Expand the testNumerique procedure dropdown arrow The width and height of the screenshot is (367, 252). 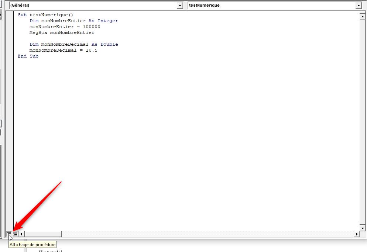point(358,6)
